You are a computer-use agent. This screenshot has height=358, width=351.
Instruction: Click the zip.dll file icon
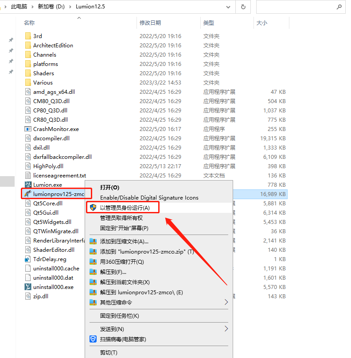click(28, 296)
